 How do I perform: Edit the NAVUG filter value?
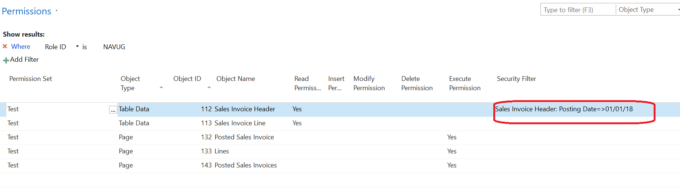(x=114, y=47)
